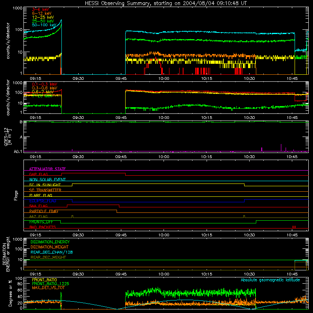Select the PARTICLE_FLAG label
The width and height of the screenshot is (313, 313).
(44, 211)
